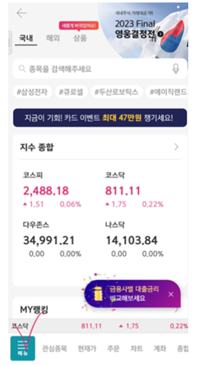This screenshot has height=365, width=208.
Task: Tap the #삼성전자 hashtag chip
Action: (x=32, y=92)
